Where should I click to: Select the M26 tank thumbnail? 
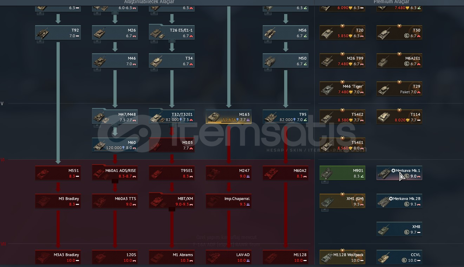point(100,33)
